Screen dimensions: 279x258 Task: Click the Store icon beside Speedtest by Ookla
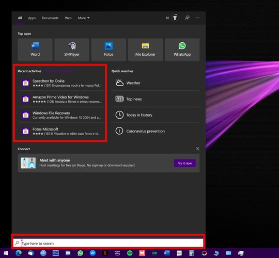click(x=25, y=83)
